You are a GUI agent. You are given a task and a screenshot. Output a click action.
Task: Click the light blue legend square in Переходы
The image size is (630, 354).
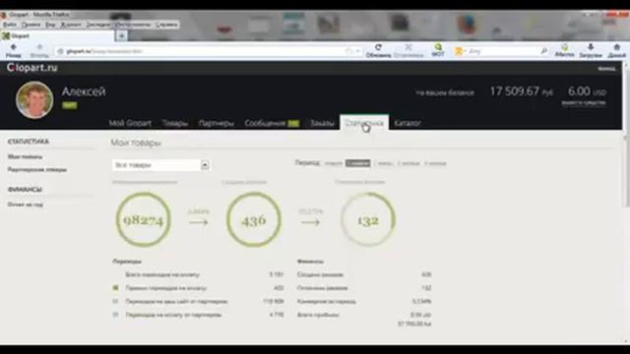[116, 315]
